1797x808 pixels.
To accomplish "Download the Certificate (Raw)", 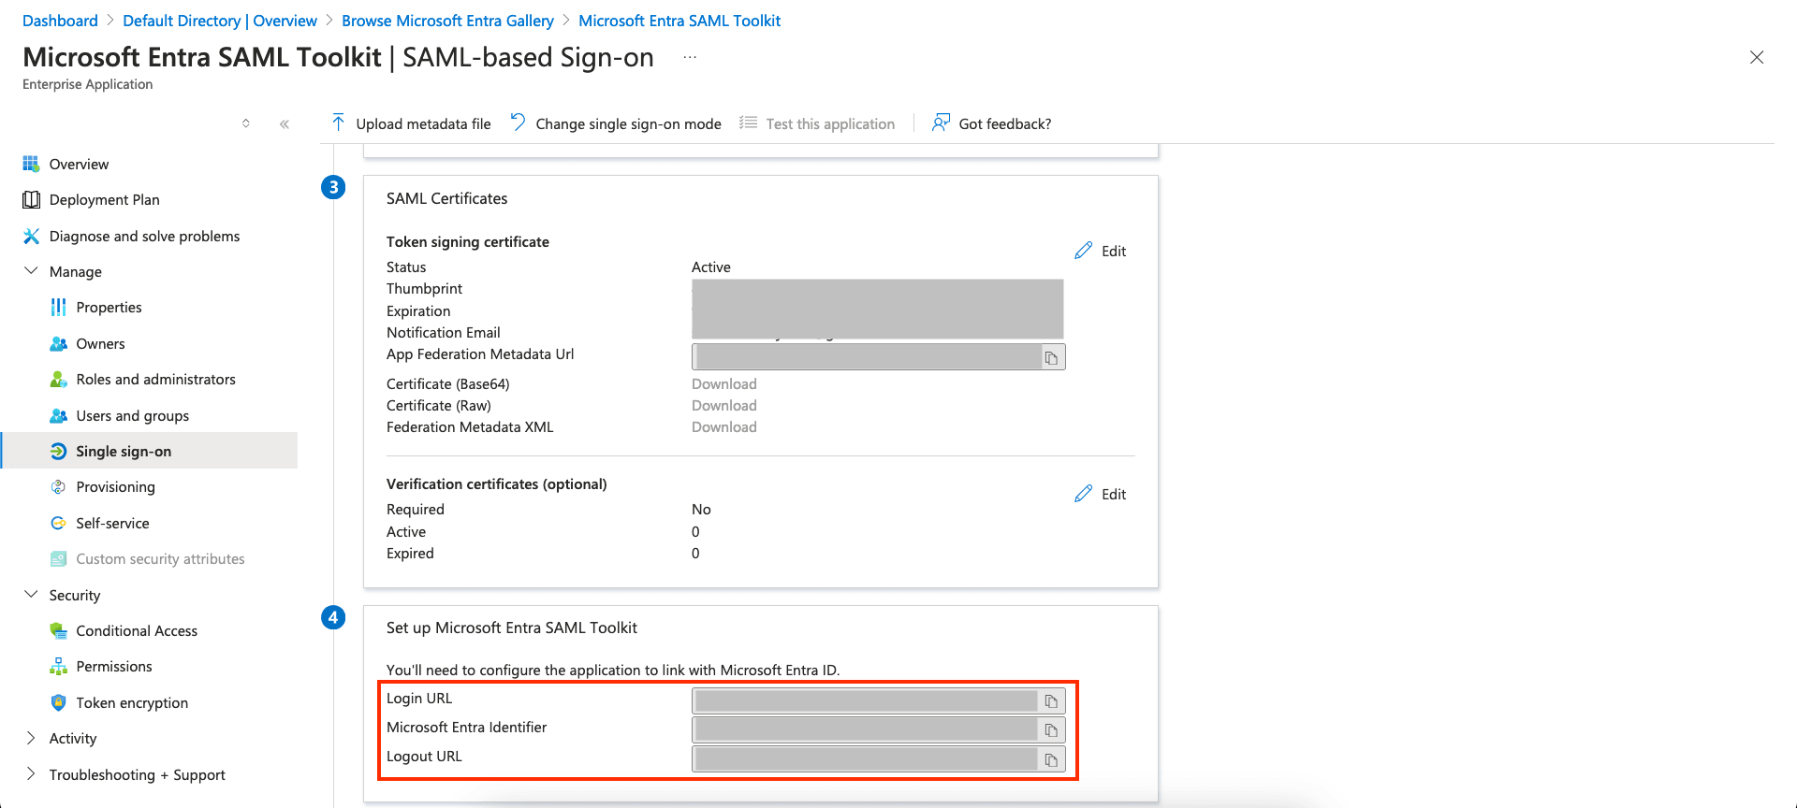I will tap(724, 405).
